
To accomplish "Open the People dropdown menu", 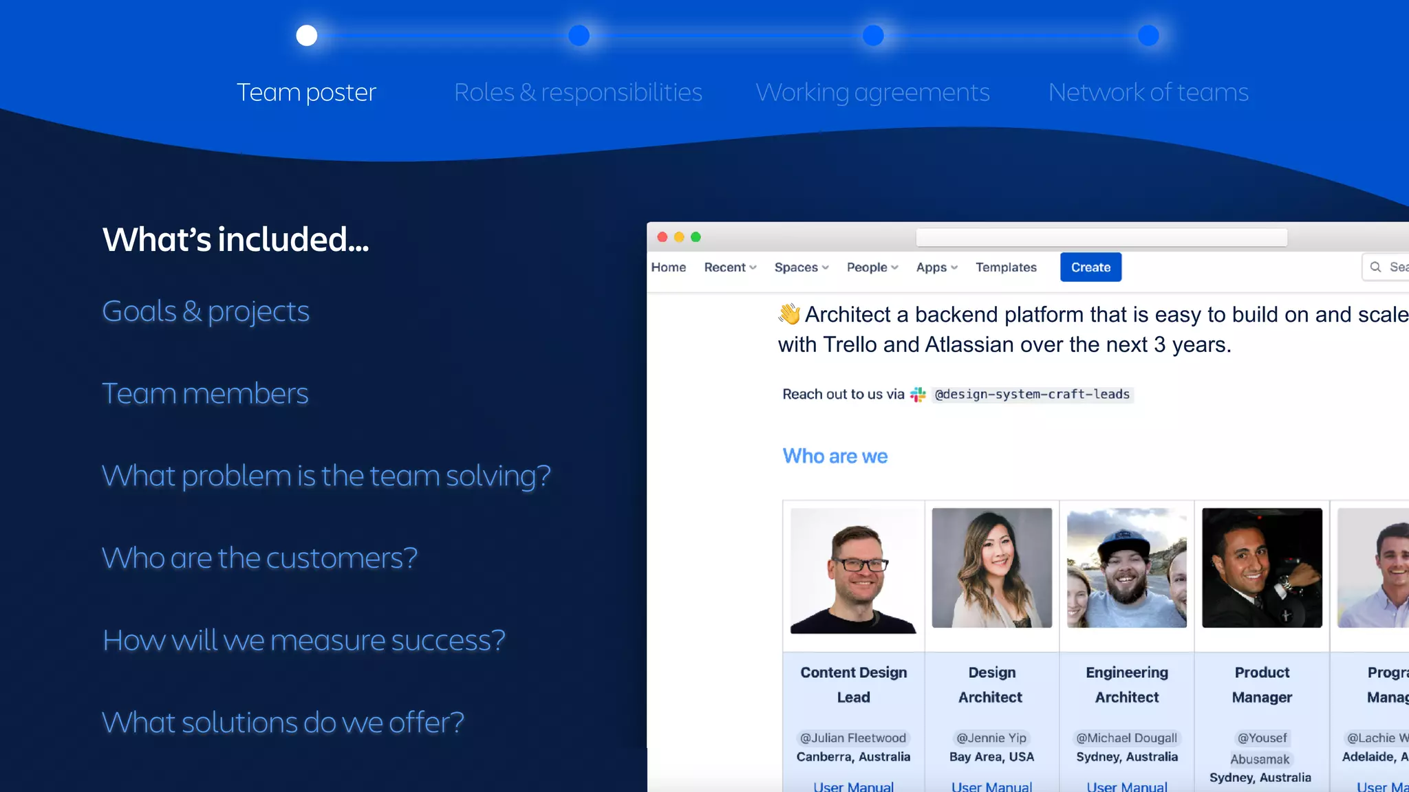I will (872, 267).
